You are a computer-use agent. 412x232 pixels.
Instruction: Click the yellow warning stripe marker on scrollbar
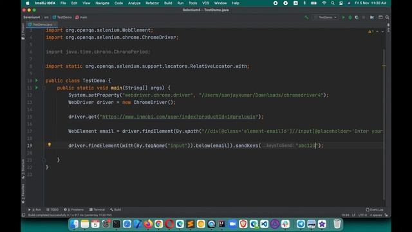click(x=384, y=66)
